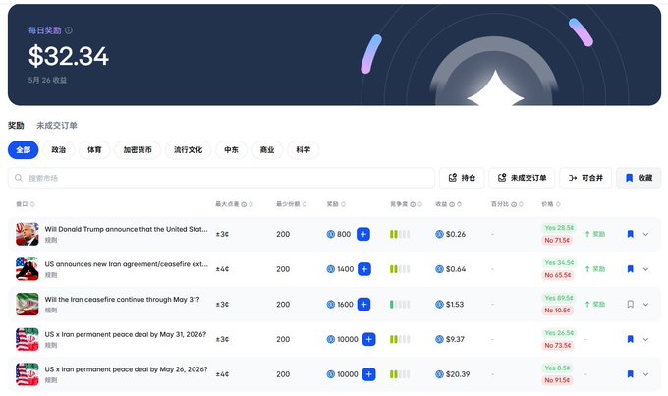668x396 pixels.
Task: Remove bookmark from Donald Trump announce row
Action: (631, 234)
